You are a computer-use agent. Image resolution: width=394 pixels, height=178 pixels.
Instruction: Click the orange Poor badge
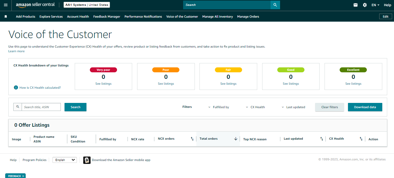(166, 70)
